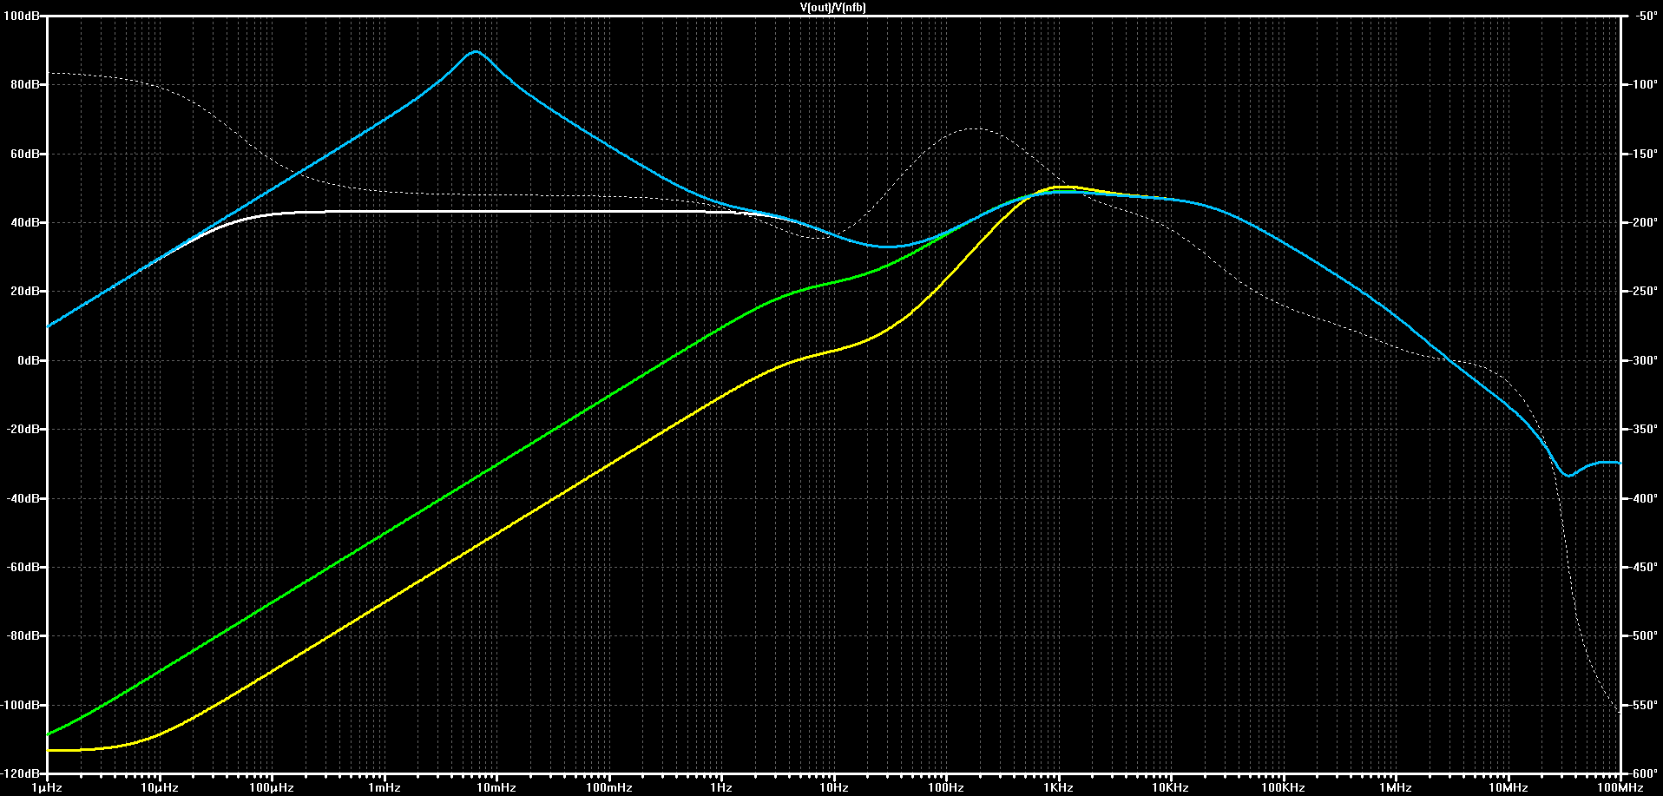
Task: Select the "-100dB" gain axis label
Action: click(x=20, y=706)
